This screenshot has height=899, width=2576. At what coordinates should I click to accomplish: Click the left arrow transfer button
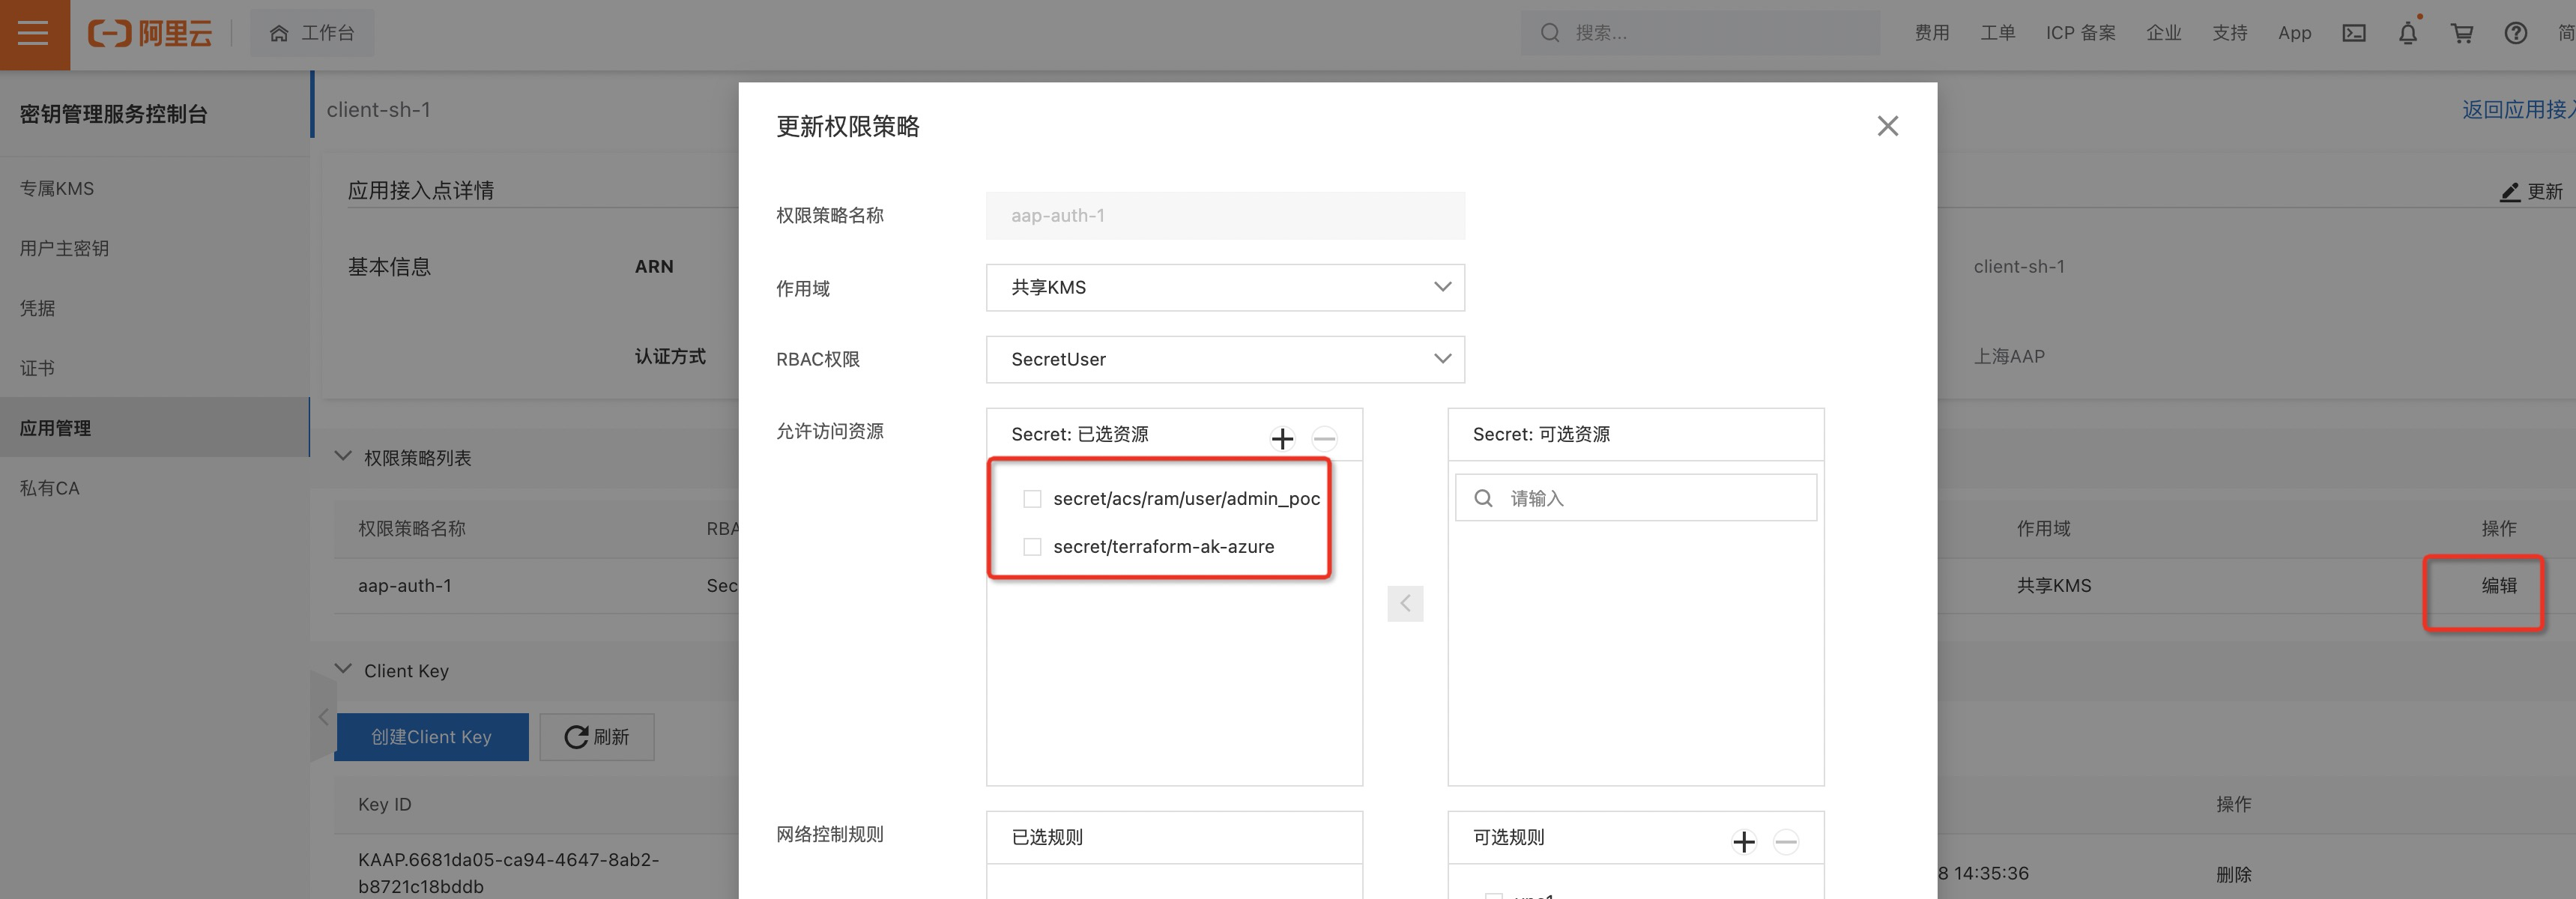(x=1405, y=603)
